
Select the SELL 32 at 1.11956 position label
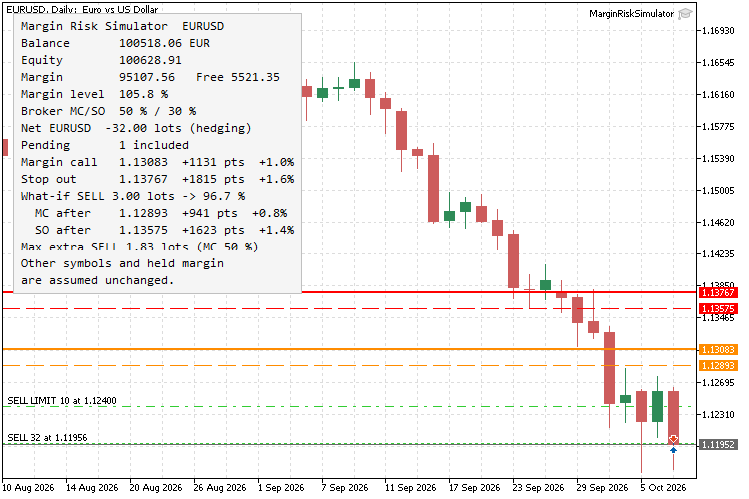(x=47, y=437)
